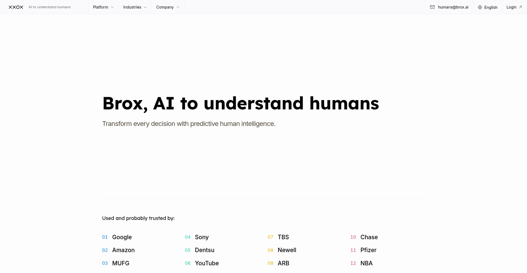Click the number 01 beside Google

click(x=105, y=237)
